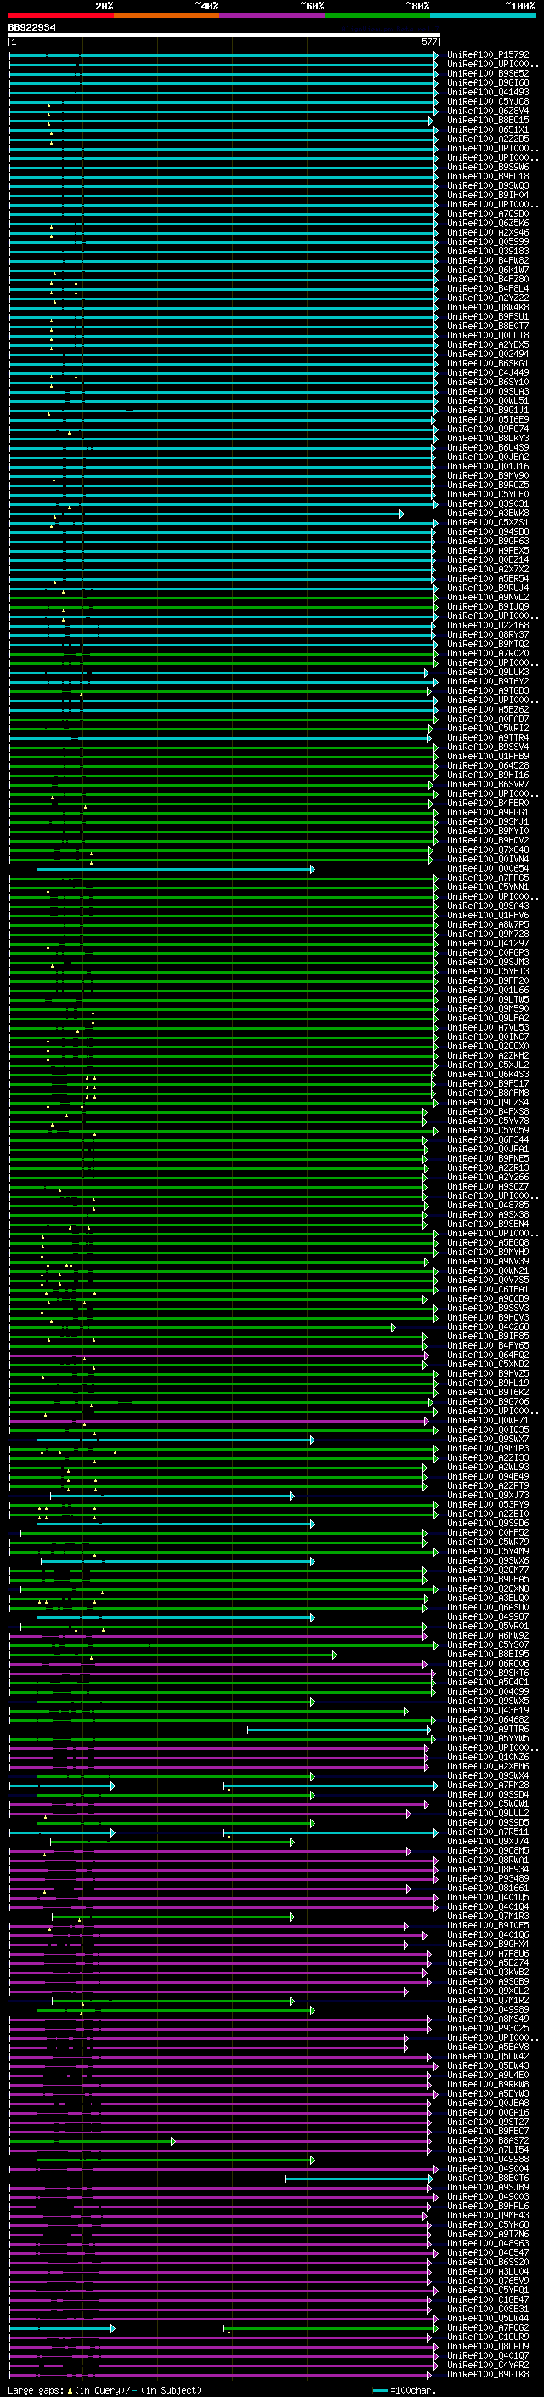Open the last hit UniRef100_B9GIK8
The image size is (544, 2397).
(488, 2374)
